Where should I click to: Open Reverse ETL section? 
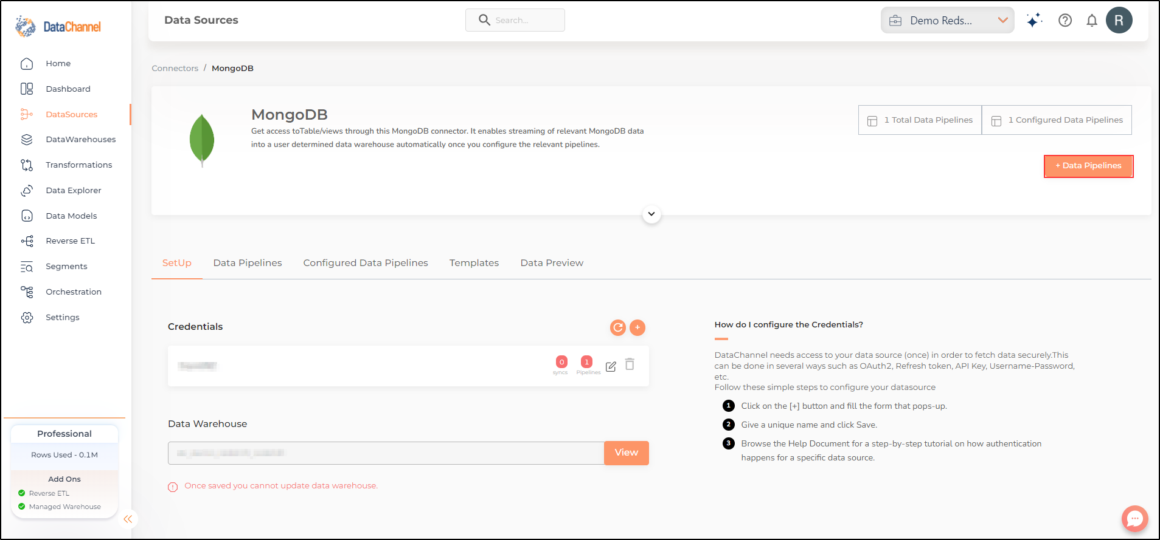pos(71,241)
